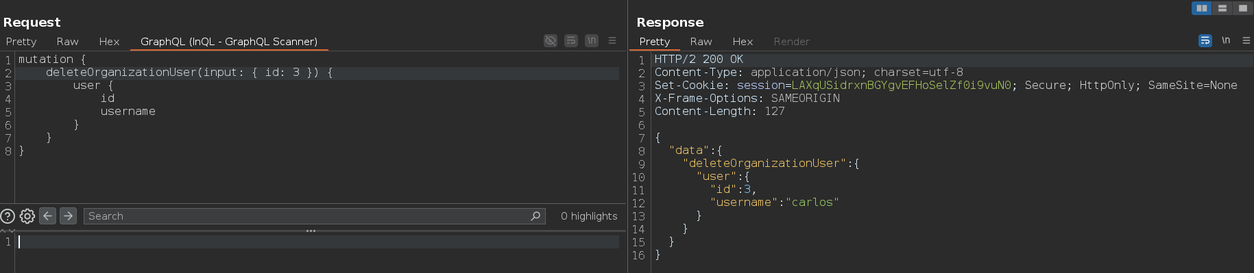Toggle line wrap in Request panel

point(571,41)
